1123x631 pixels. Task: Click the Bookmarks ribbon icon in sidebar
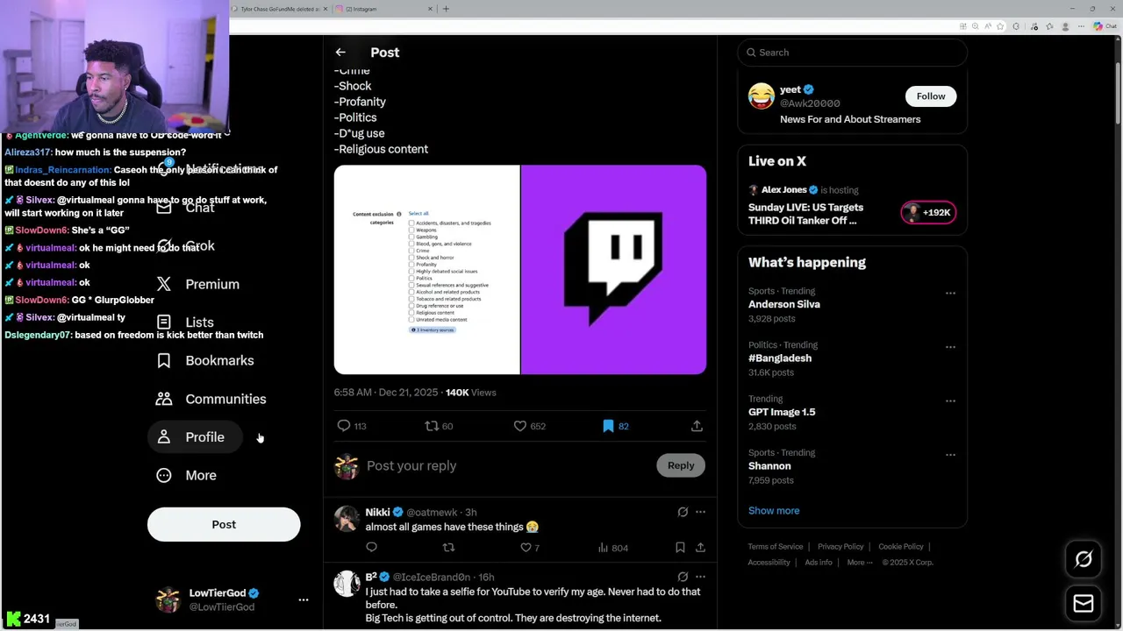tap(163, 360)
